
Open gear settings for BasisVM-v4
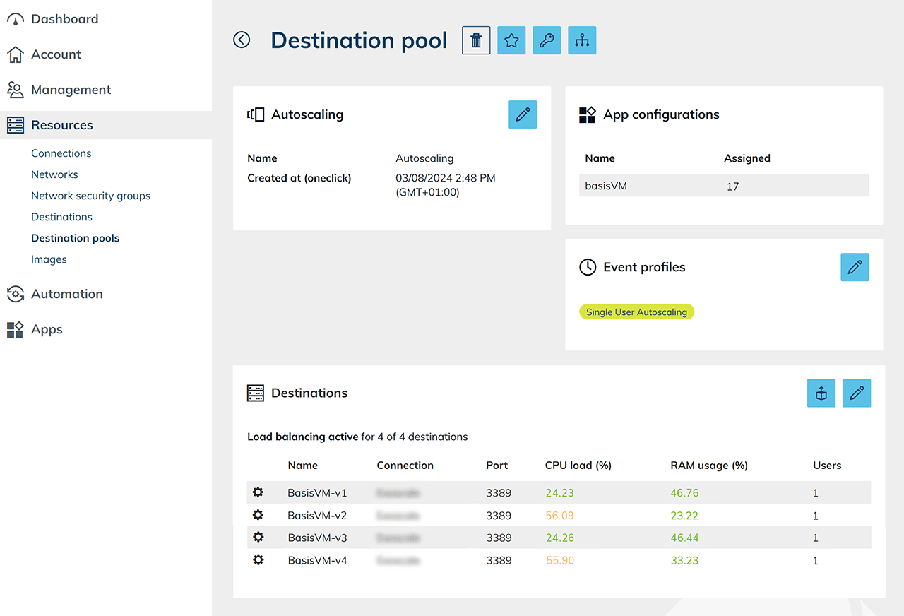click(258, 560)
